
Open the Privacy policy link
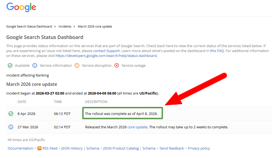(199, 148)
